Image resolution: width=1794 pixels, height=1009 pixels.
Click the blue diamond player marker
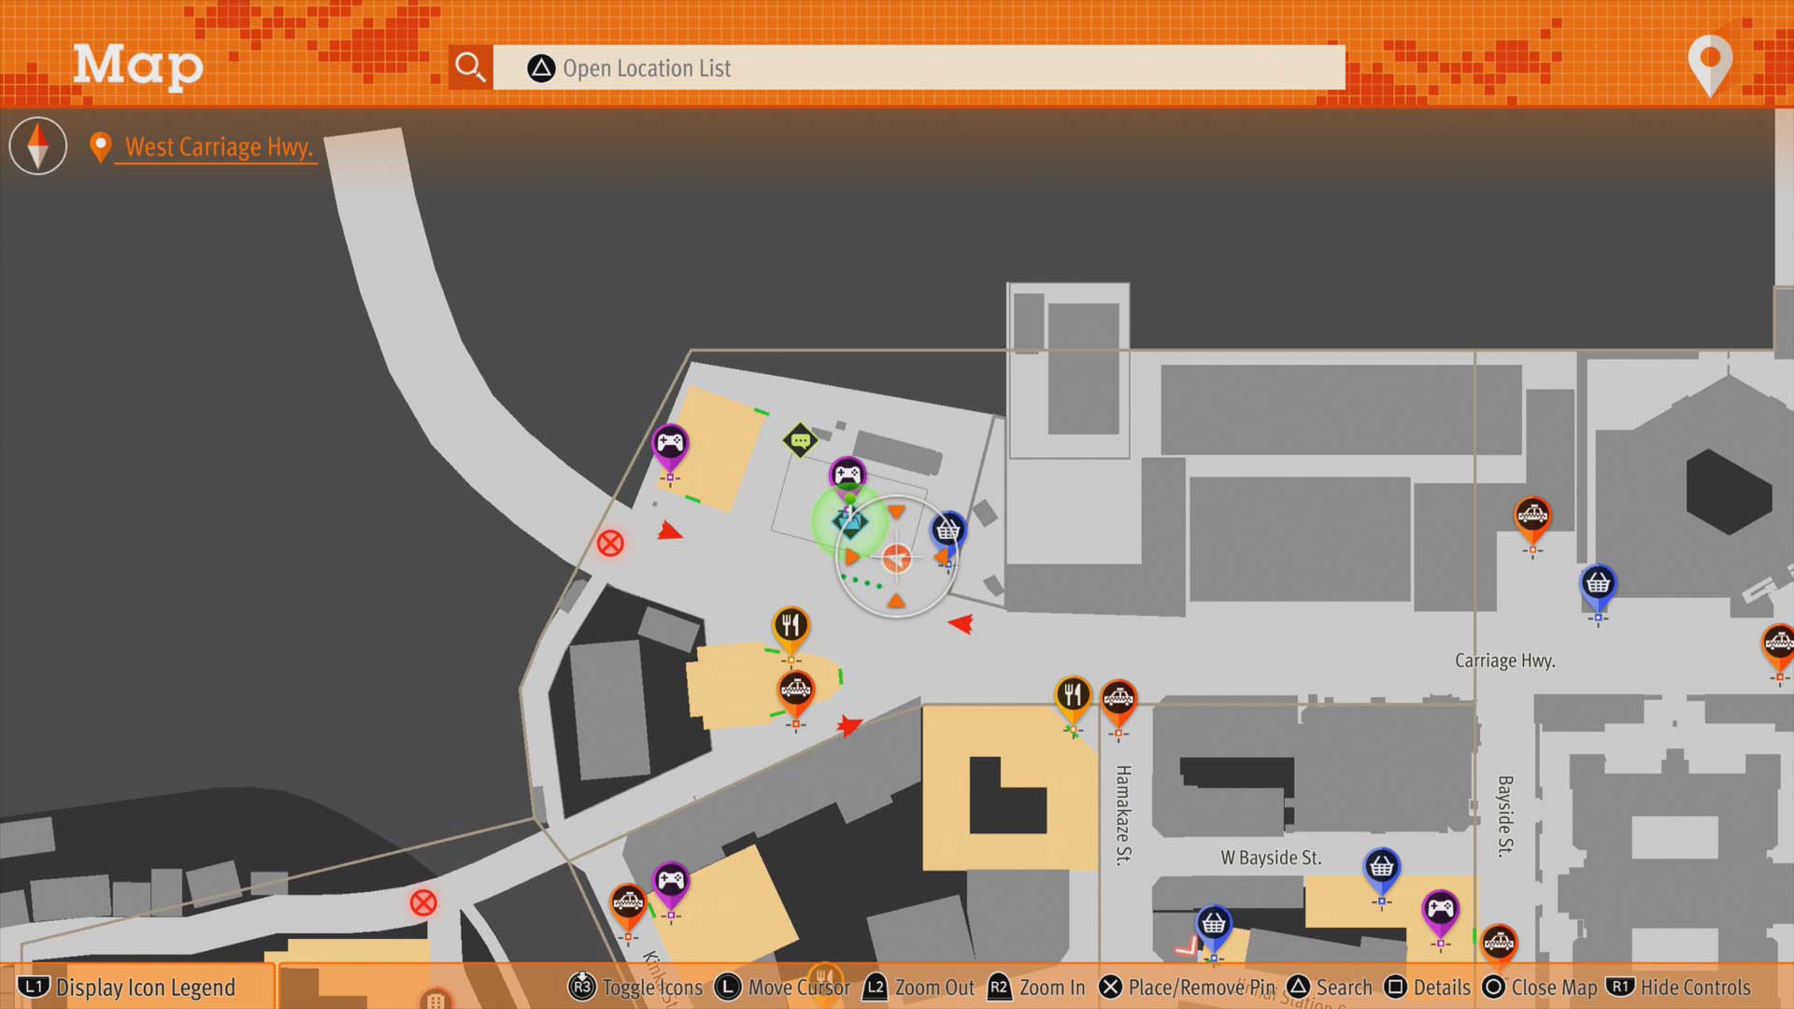point(849,521)
